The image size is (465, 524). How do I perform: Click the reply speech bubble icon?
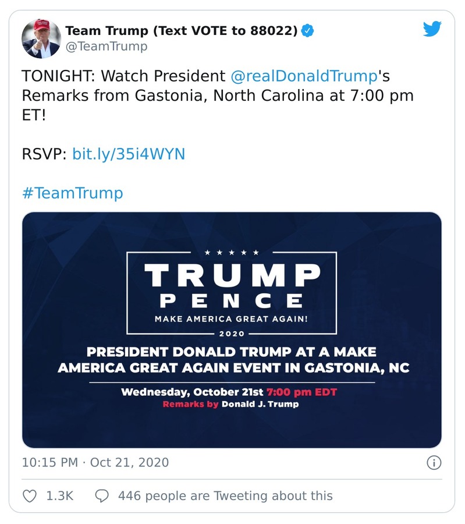102,496
